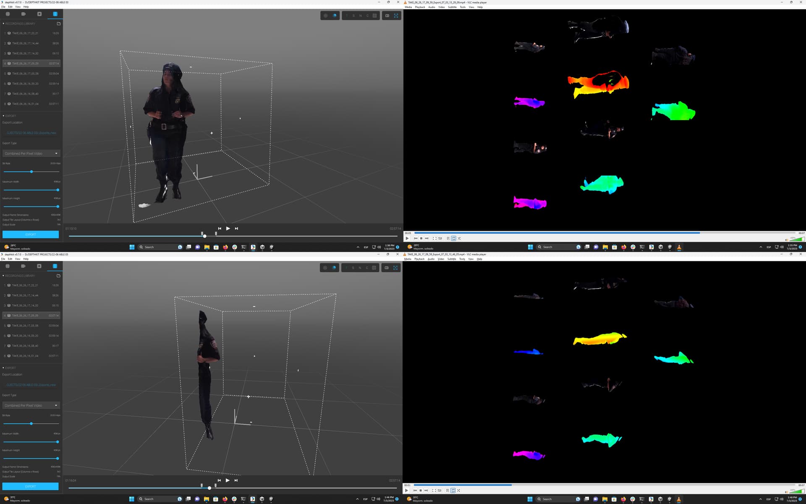806x504 pixels.
Task: Open folder icon in top Recordings Library
Action: coord(59,24)
